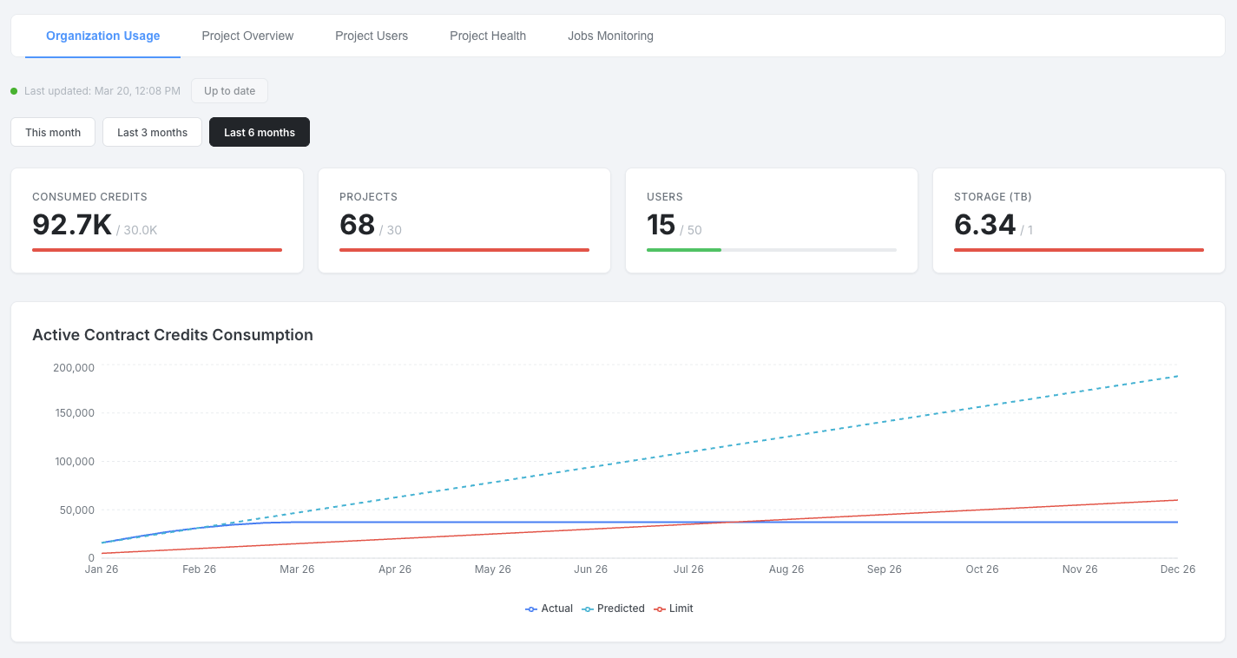The width and height of the screenshot is (1237, 658).
Task: Click the Storage (TB) red progress bar
Action: coord(1078,250)
